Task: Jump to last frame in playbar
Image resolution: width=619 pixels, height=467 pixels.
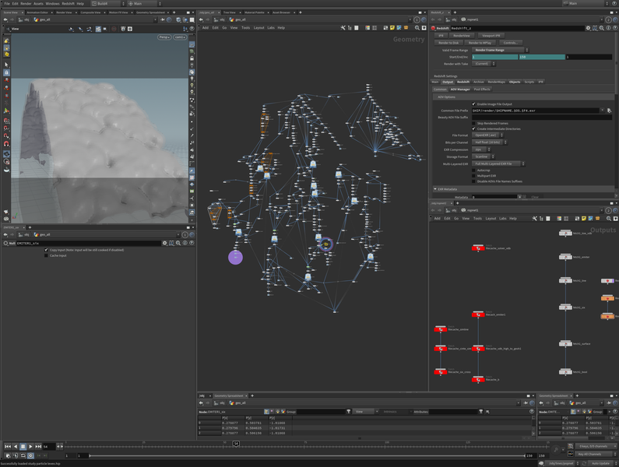Action: point(38,446)
